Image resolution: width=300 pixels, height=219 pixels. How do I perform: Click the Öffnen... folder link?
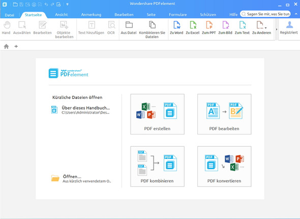click(x=81, y=179)
